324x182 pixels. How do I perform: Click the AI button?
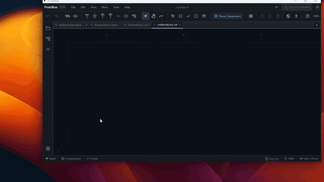pyautogui.click(x=276, y=7)
